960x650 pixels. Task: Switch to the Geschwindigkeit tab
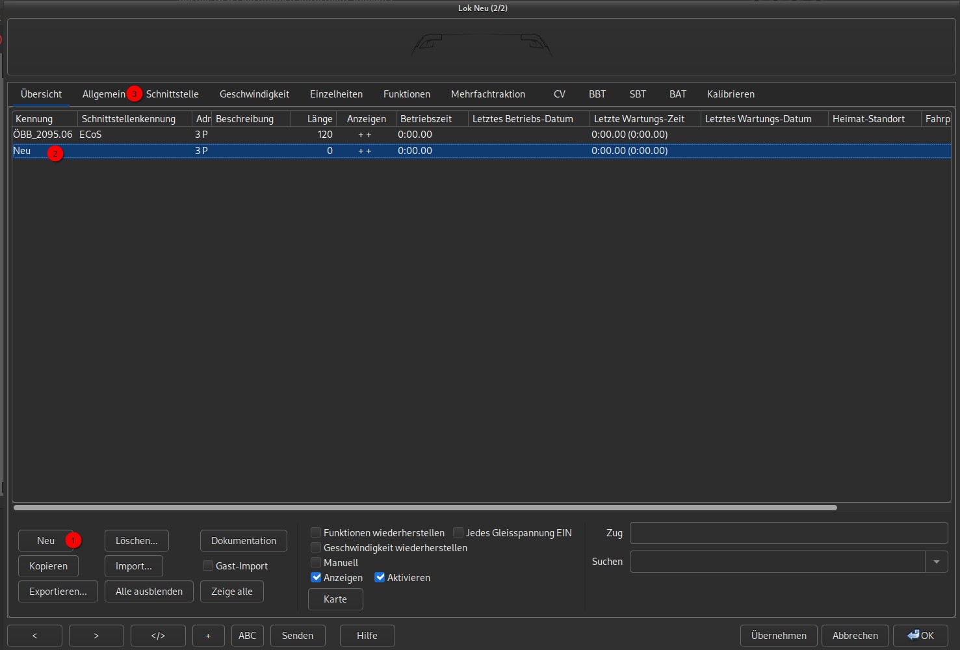coord(254,94)
